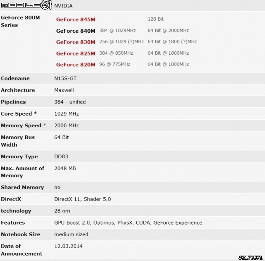Viewport: 265px width, 261px height.
Task: Click the Memory Speed * label
Action: (x=24, y=126)
